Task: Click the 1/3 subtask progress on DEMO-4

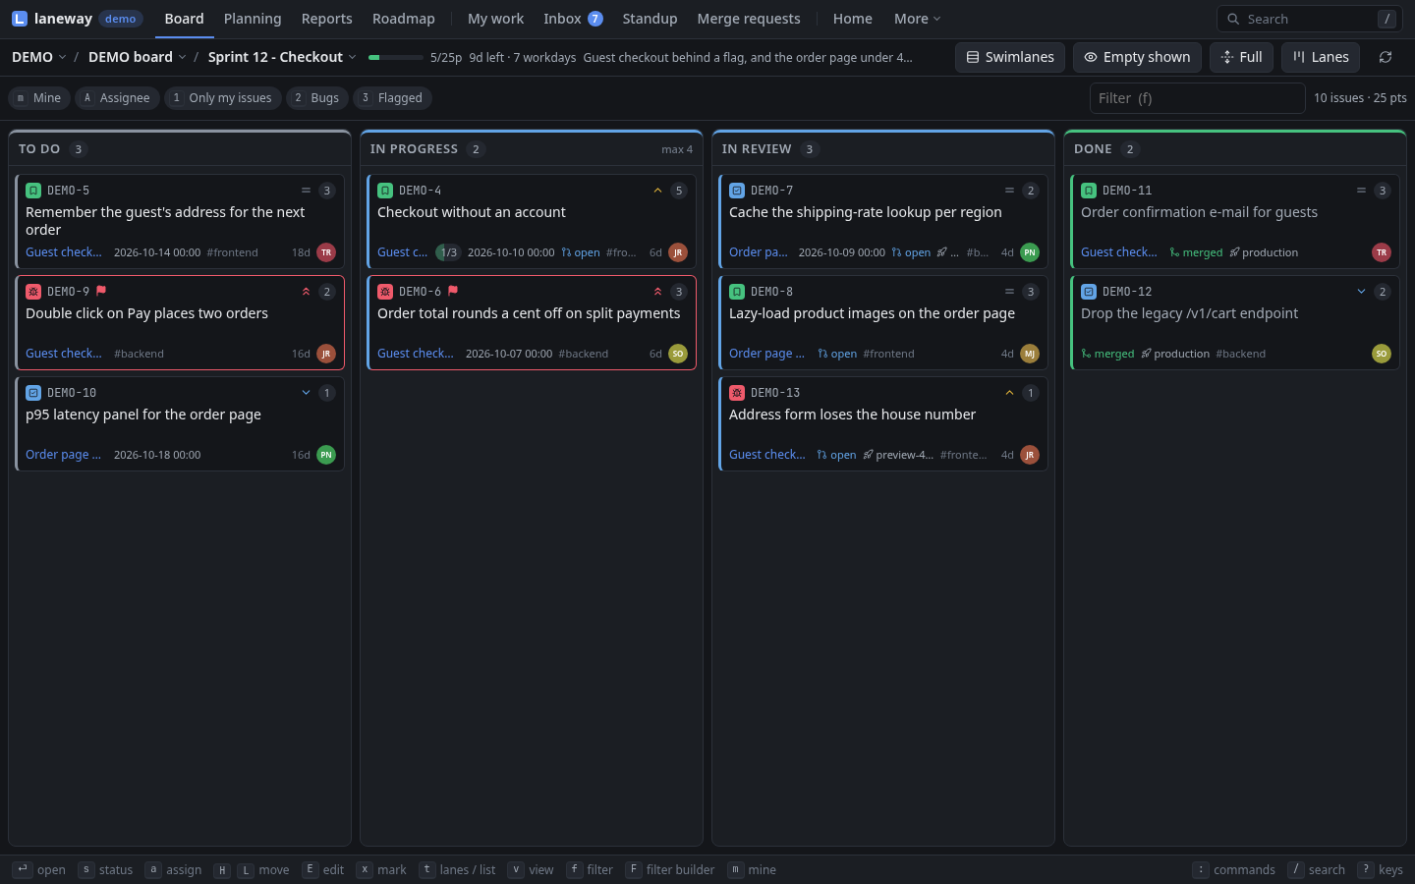Action: point(447,252)
